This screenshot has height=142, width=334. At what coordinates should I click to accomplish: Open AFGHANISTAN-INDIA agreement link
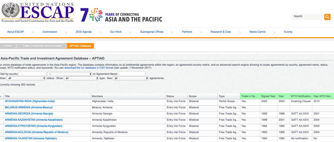pos(30,101)
